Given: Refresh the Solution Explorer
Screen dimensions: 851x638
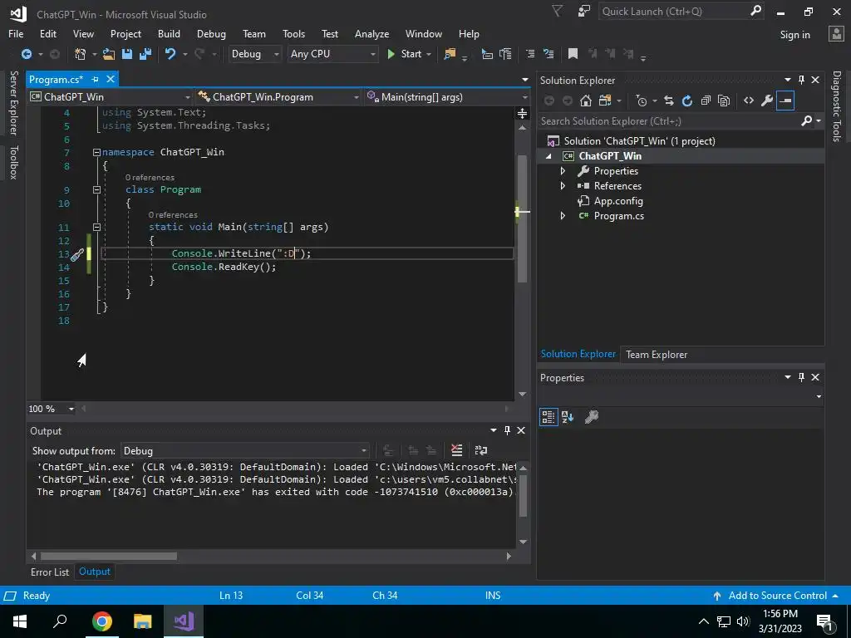Looking at the screenshot, I should pyautogui.click(x=687, y=101).
